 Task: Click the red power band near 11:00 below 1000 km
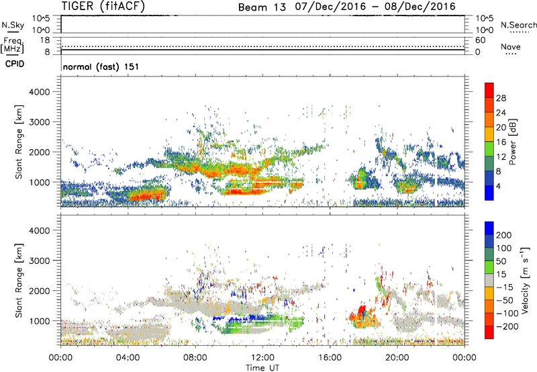tap(243, 191)
